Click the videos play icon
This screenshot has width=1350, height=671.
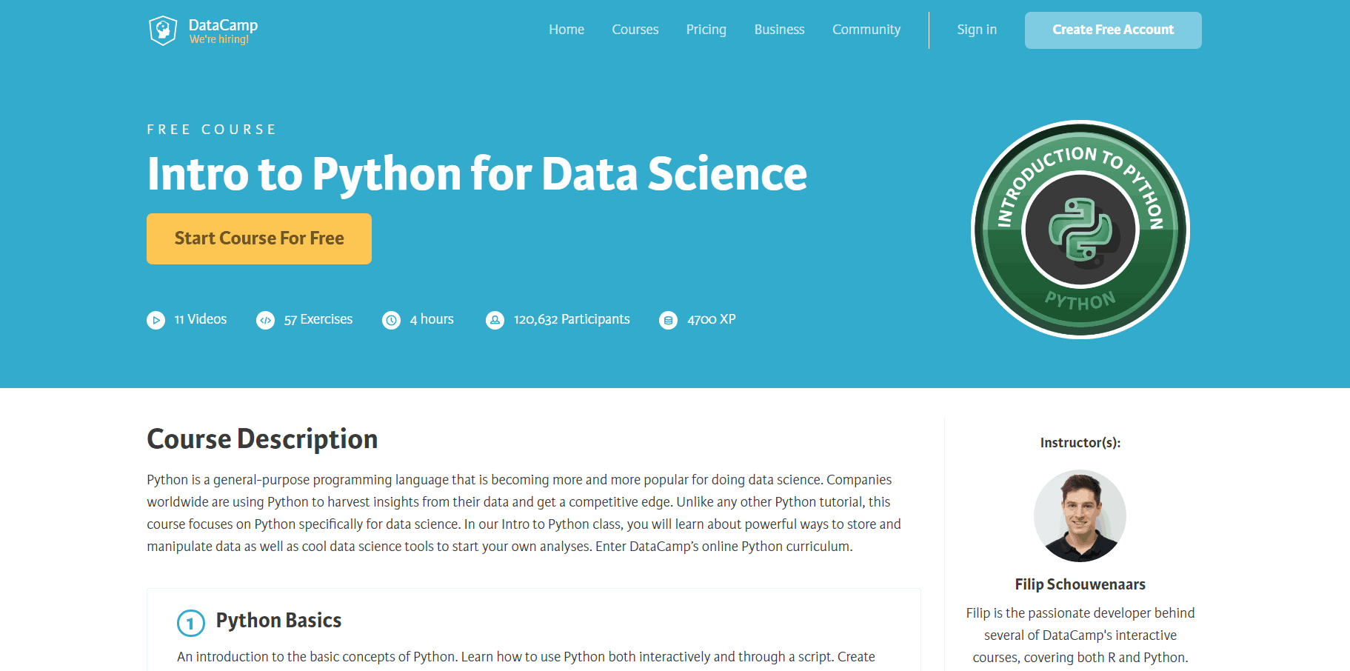click(x=156, y=320)
